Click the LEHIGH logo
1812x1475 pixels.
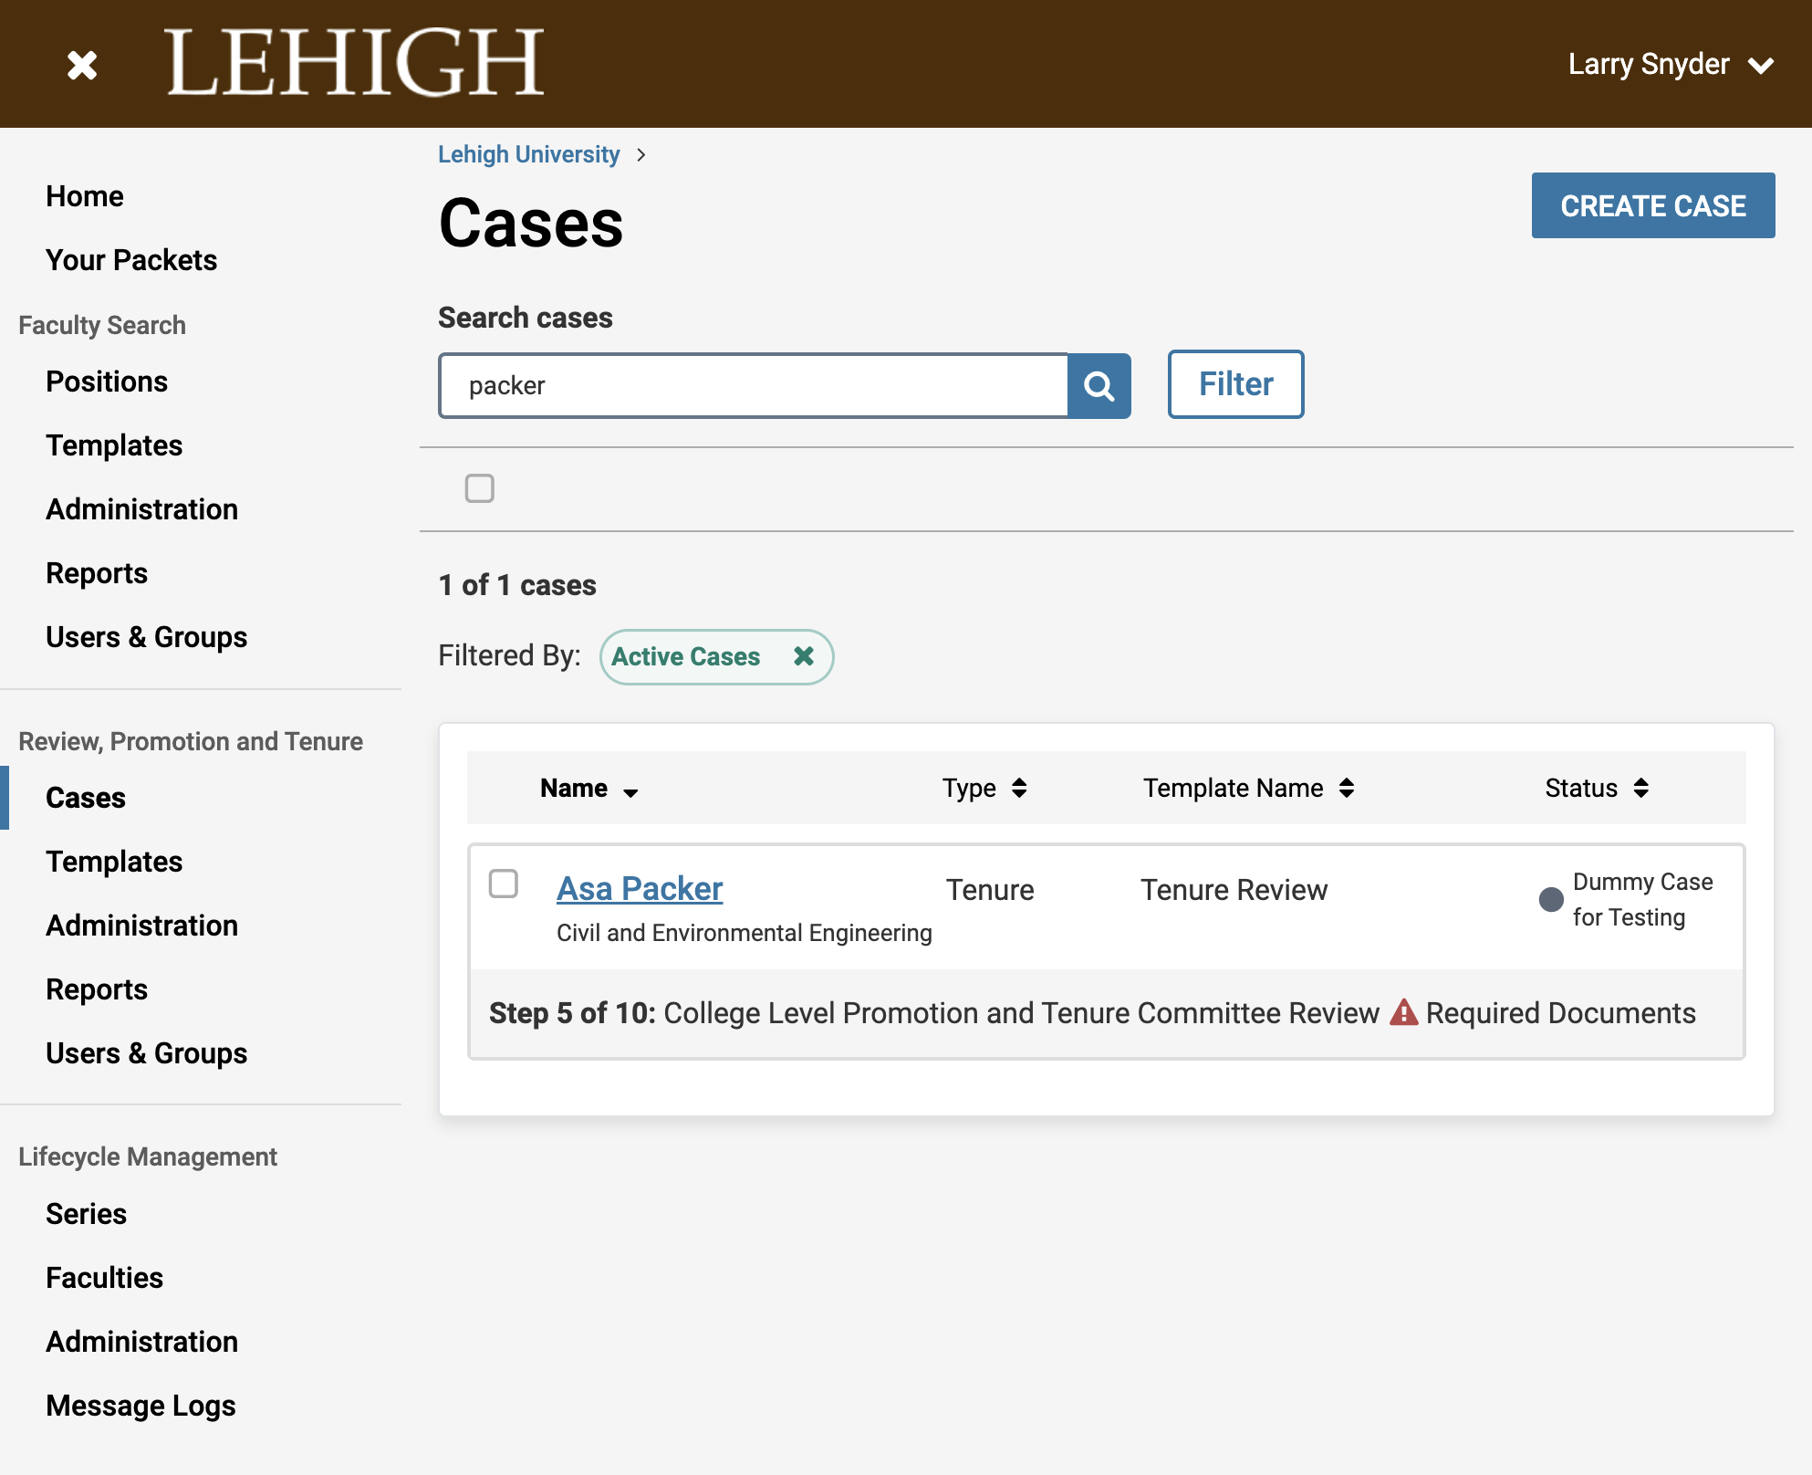(x=354, y=62)
